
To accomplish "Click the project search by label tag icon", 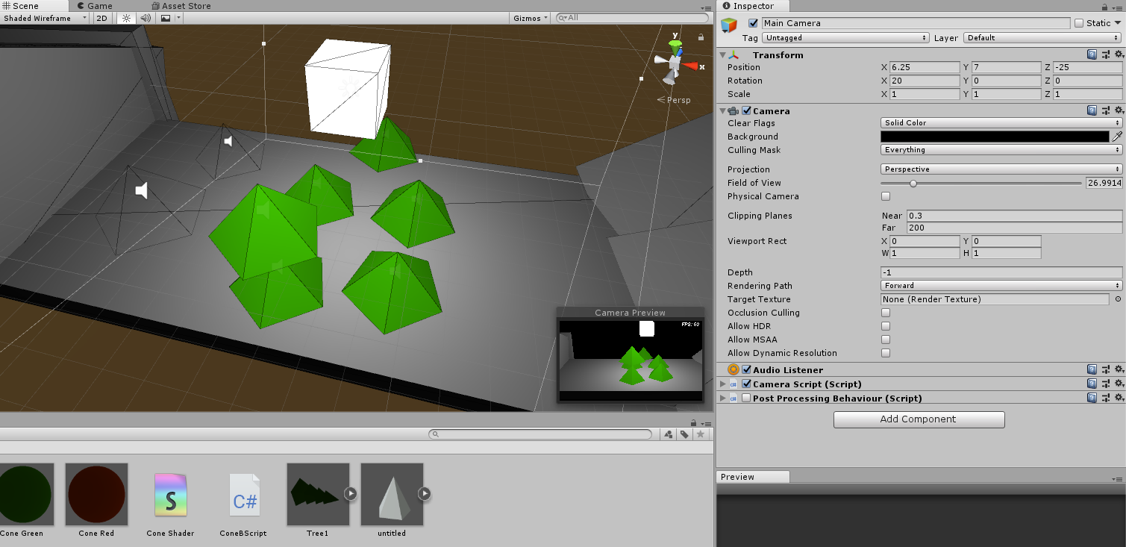I will pyautogui.click(x=684, y=434).
